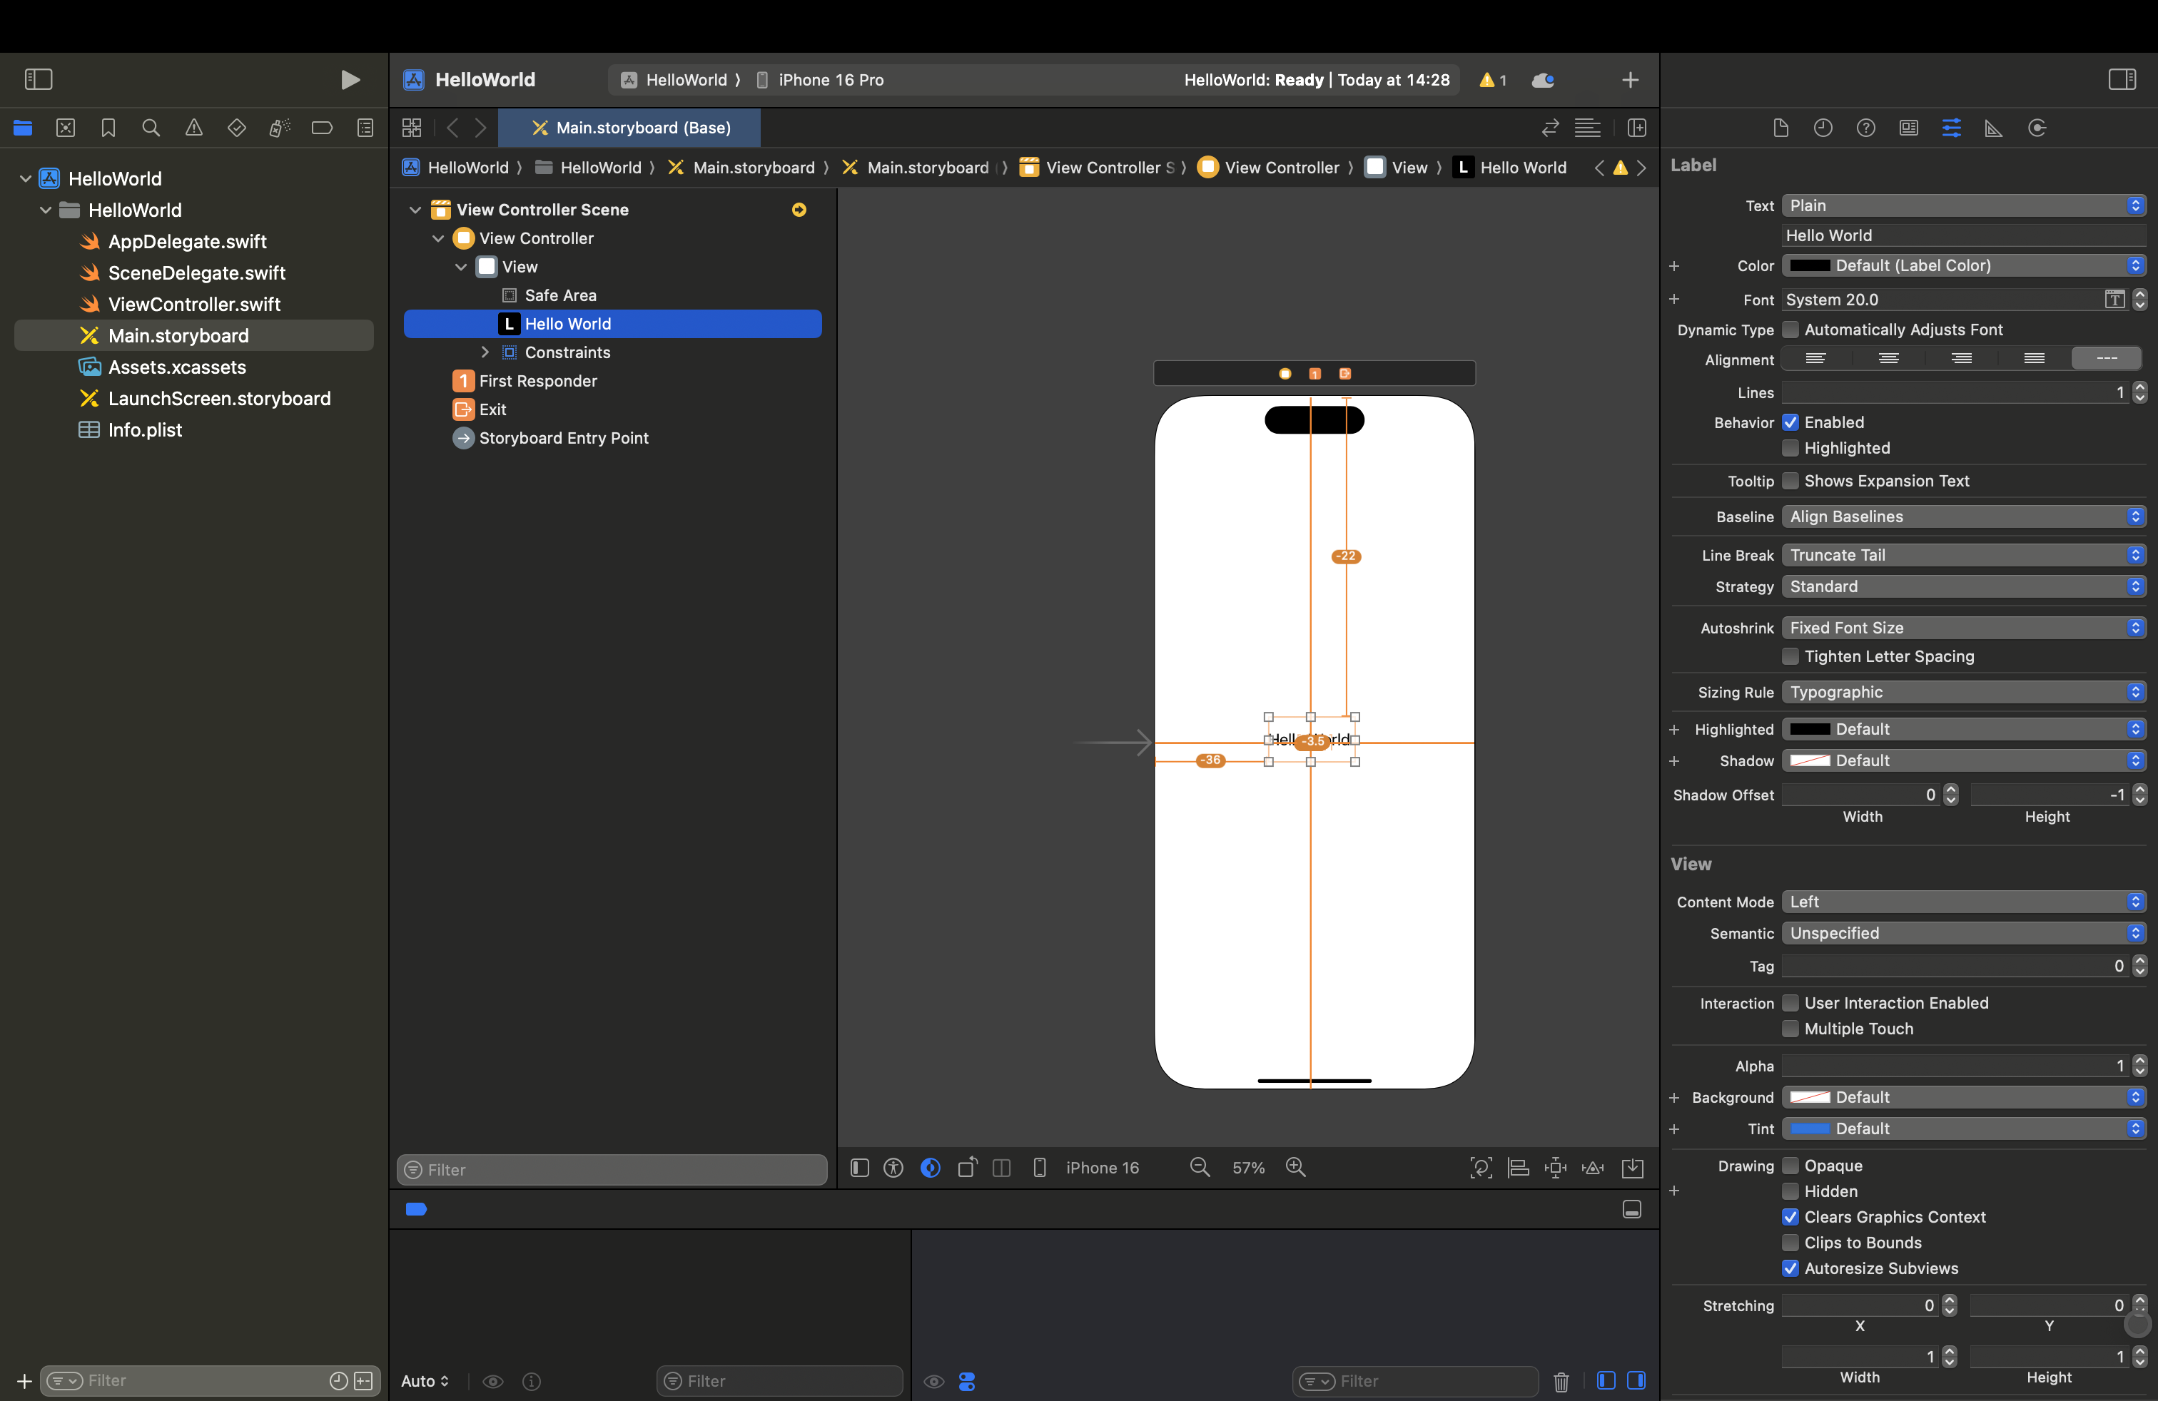Check the Hidden drawing option
Image resolution: width=2158 pixels, height=1401 pixels.
coord(1790,1192)
